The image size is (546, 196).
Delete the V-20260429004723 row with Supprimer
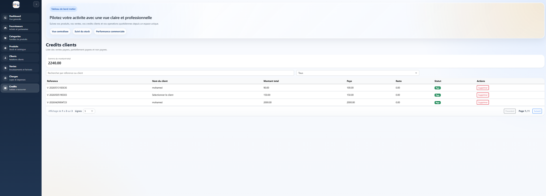483,102
